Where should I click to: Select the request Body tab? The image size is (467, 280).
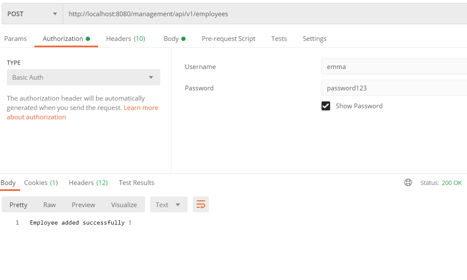174,39
